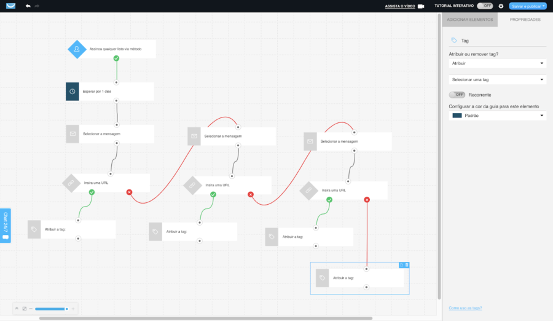Click the undo arrow icon
553x321 pixels.
[28, 6]
